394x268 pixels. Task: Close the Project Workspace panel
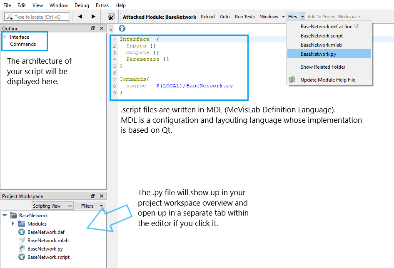coord(102,196)
